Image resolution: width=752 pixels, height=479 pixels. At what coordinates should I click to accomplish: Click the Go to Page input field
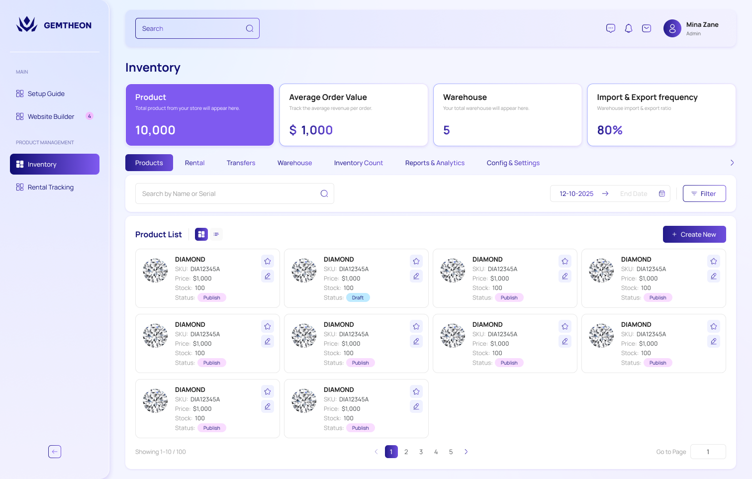(x=708, y=452)
